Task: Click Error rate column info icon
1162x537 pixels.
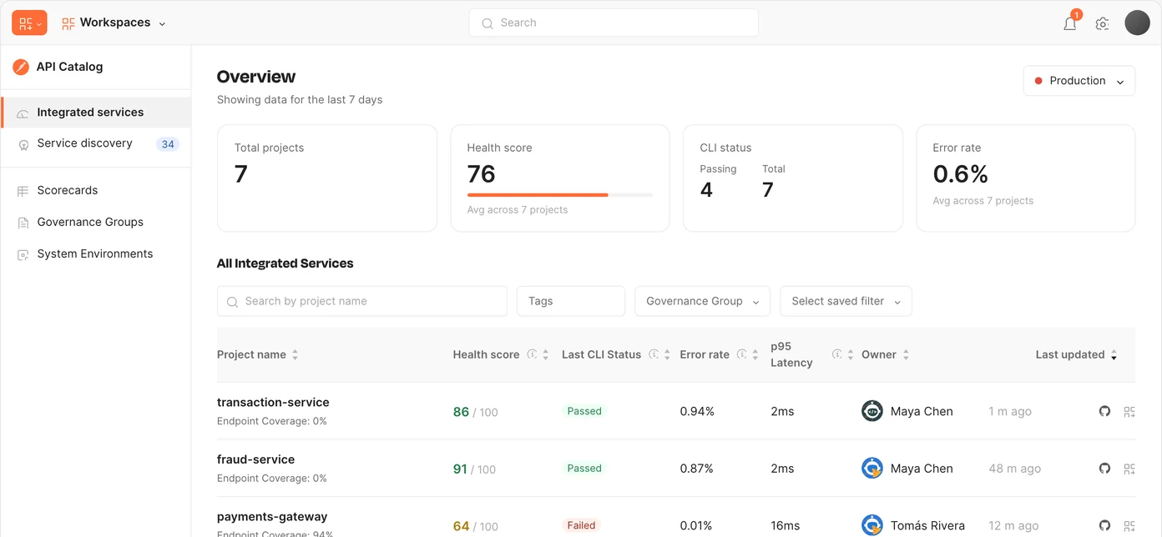Action: coord(741,354)
